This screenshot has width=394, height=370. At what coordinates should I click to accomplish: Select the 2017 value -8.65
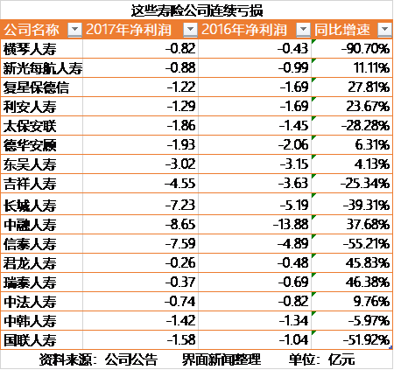tap(180, 224)
